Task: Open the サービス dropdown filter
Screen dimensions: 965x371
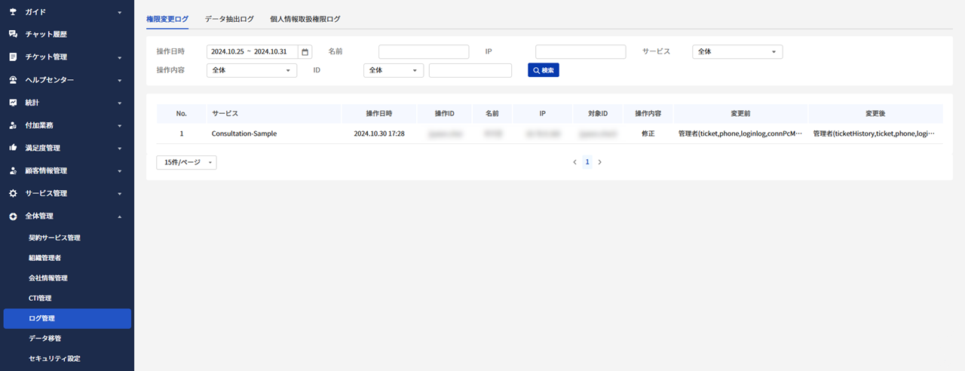Action: click(737, 52)
